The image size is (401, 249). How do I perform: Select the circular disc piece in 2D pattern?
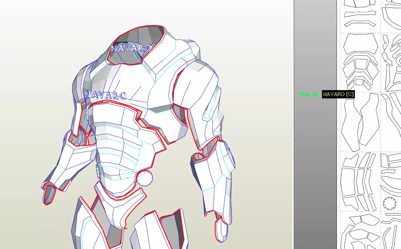(390, 203)
